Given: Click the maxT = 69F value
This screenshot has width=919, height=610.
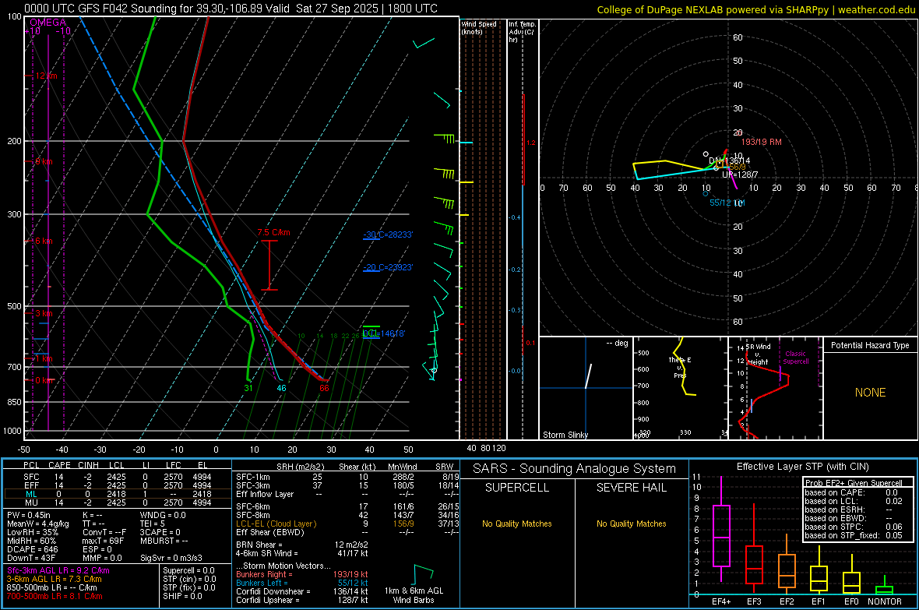Looking at the screenshot, I should pyautogui.click(x=103, y=541).
